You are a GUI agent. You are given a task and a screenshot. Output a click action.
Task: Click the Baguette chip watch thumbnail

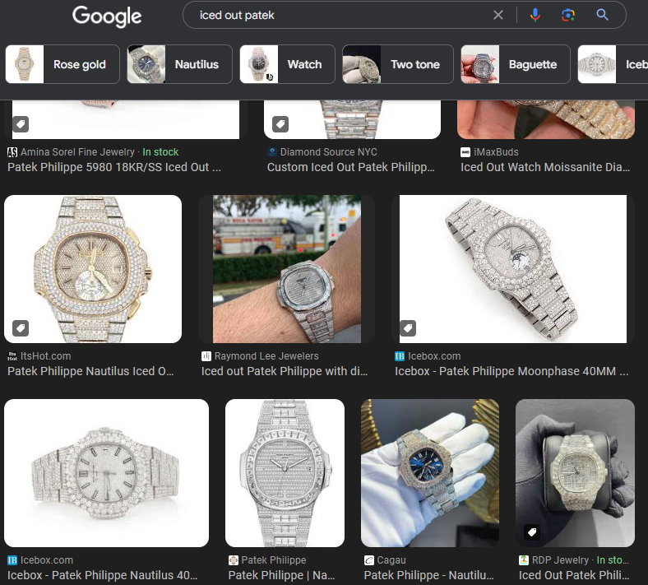click(x=480, y=64)
